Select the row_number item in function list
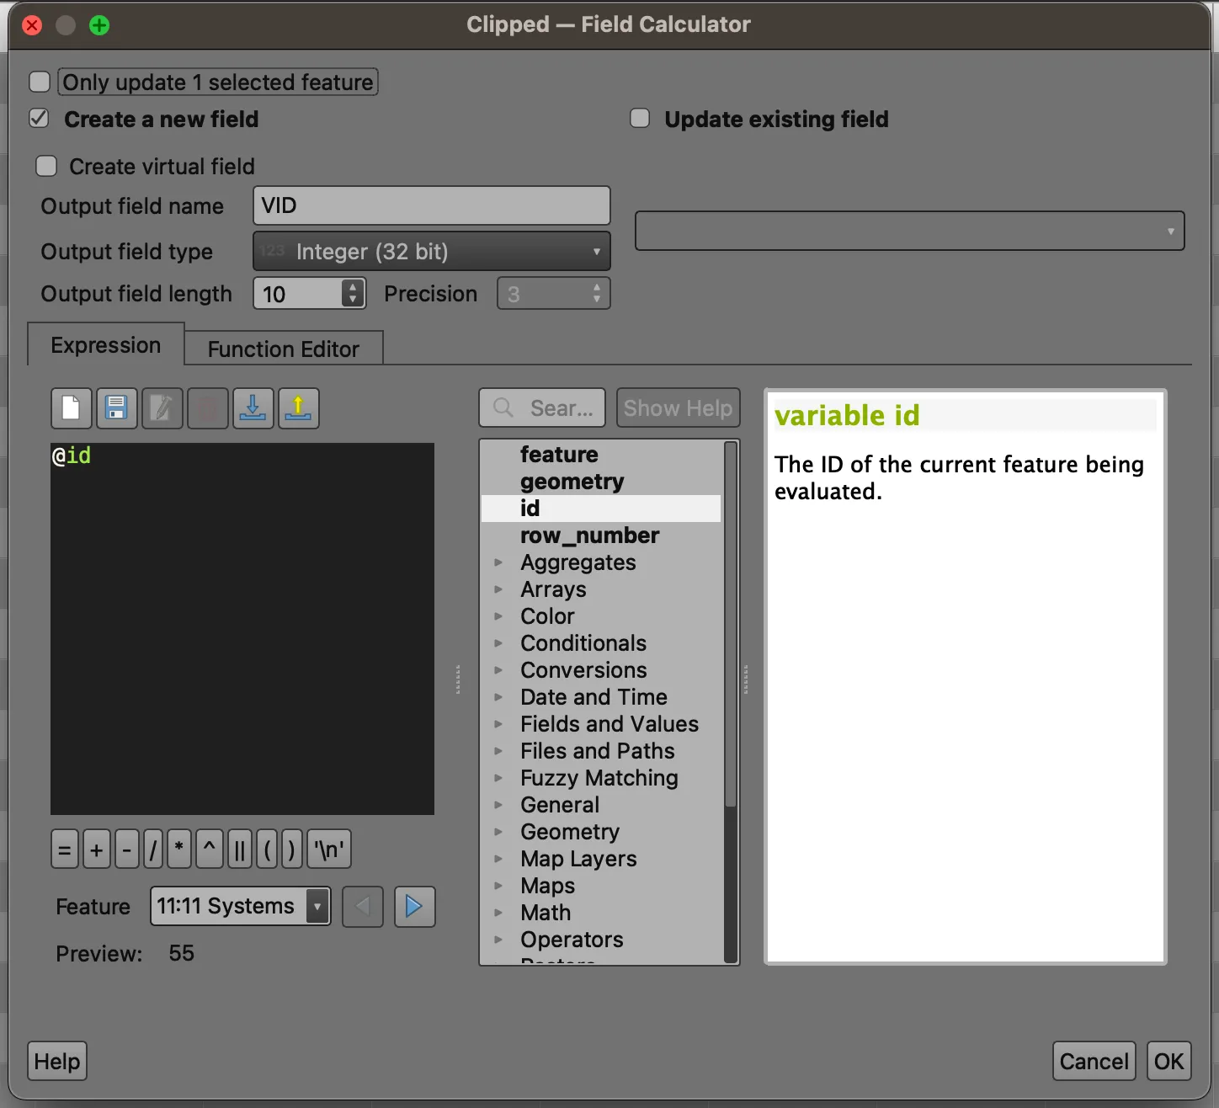Screen dimensions: 1219x1108 coord(589,535)
